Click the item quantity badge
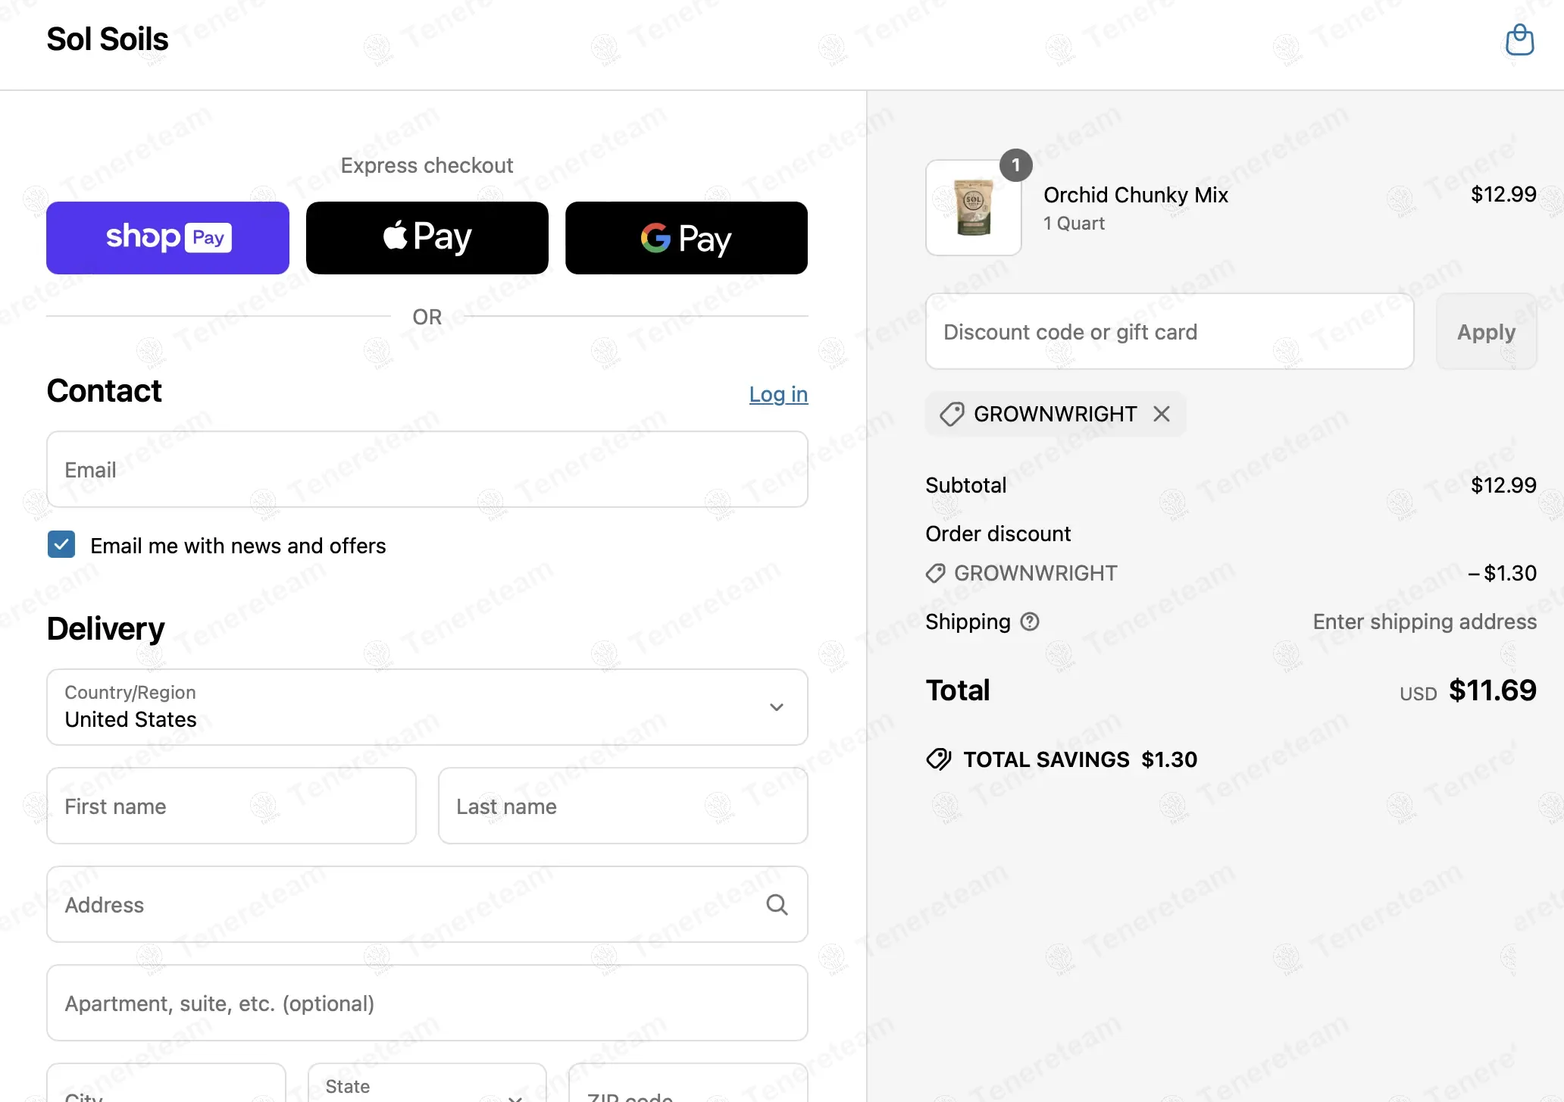Viewport: 1564px width, 1102px height. pyautogui.click(x=1016, y=165)
